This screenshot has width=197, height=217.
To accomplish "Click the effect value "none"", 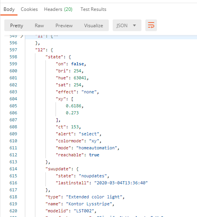I will pyautogui.click(x=89, y=92).
